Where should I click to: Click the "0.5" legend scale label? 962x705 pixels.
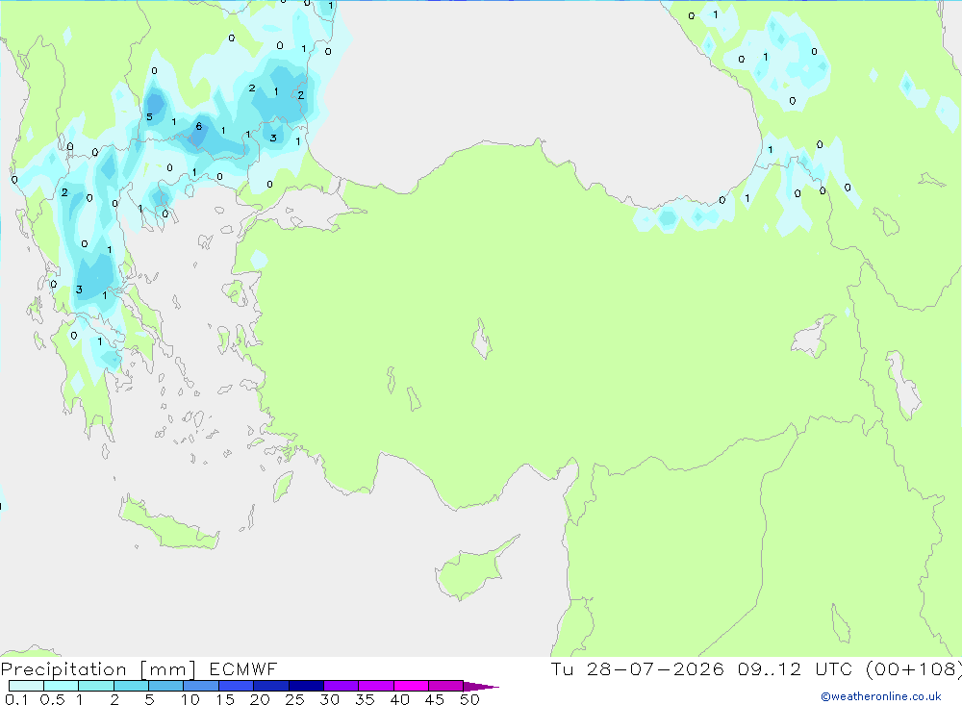(53, 699)
